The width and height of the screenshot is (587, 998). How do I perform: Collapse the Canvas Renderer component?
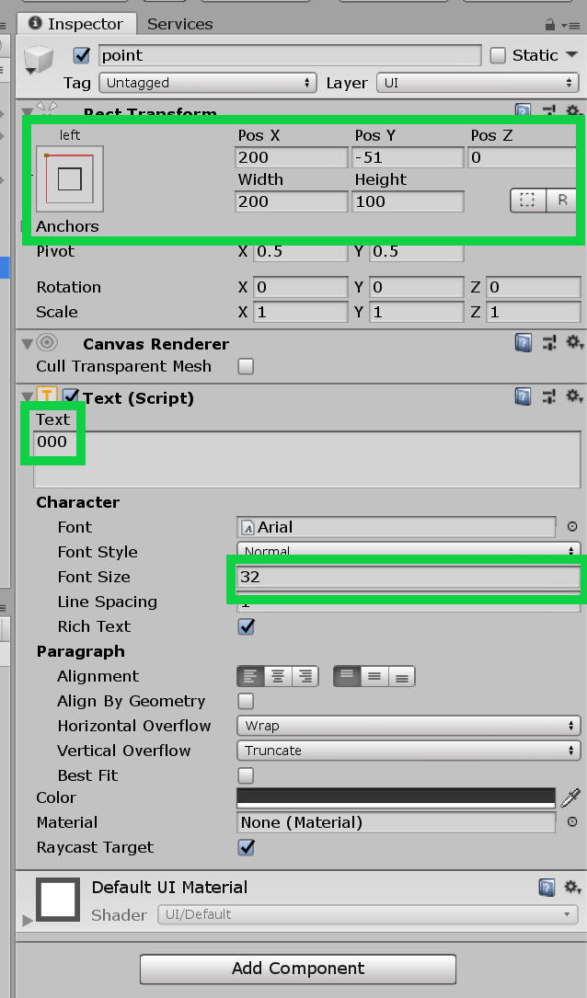pos(27,344)
